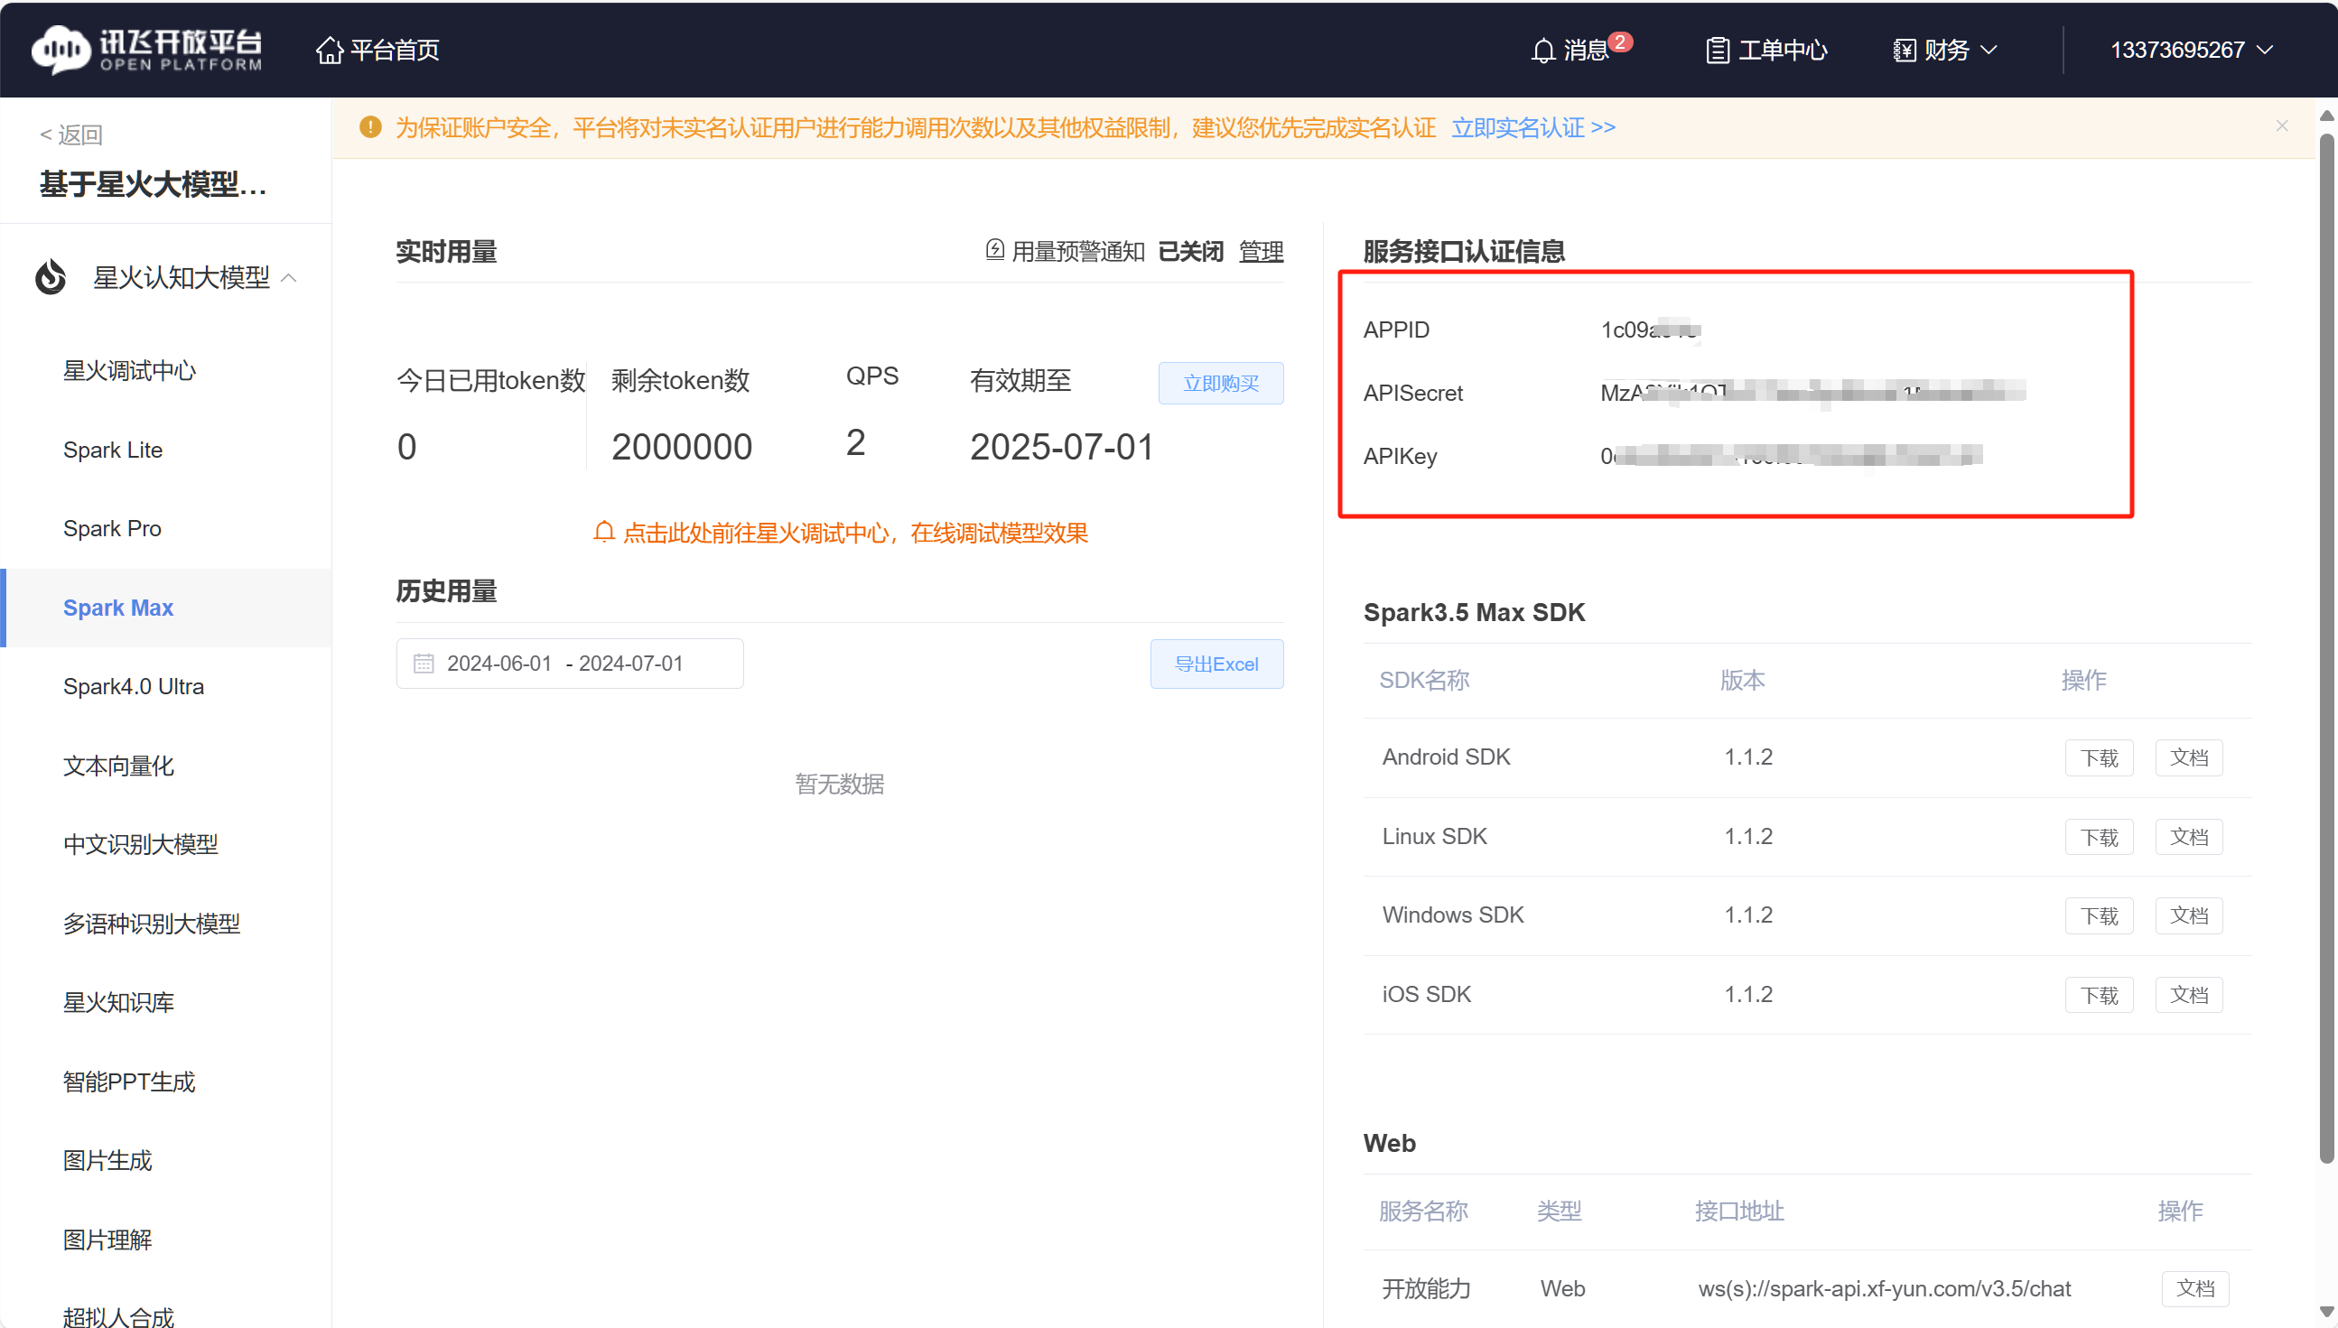
Task: Open 中文识别大模型 in sidebar
Action: click(141, 844)
